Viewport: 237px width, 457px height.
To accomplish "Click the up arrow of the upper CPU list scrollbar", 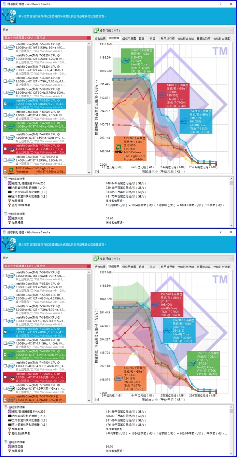I will click(x=89, y=44).
